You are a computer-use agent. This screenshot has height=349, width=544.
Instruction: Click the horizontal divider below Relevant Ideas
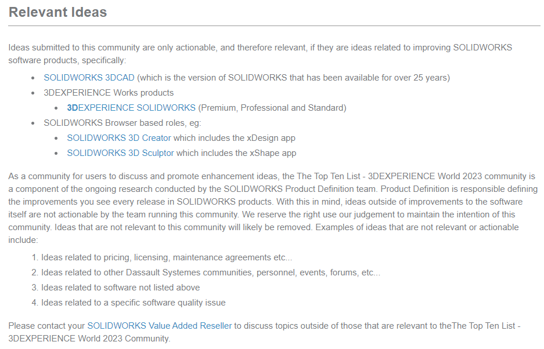click(x=274, y=26)
